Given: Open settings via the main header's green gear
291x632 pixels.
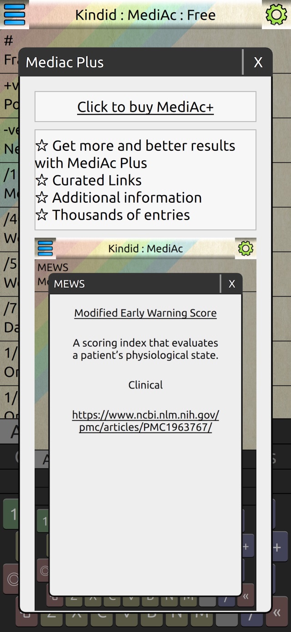Looking at the screenshot, I should (x=276, y=15).
